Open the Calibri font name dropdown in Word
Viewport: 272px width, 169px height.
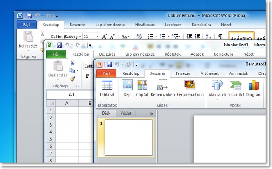80,37
